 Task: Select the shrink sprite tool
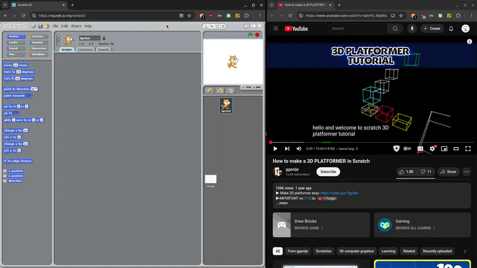pos(223,26)
